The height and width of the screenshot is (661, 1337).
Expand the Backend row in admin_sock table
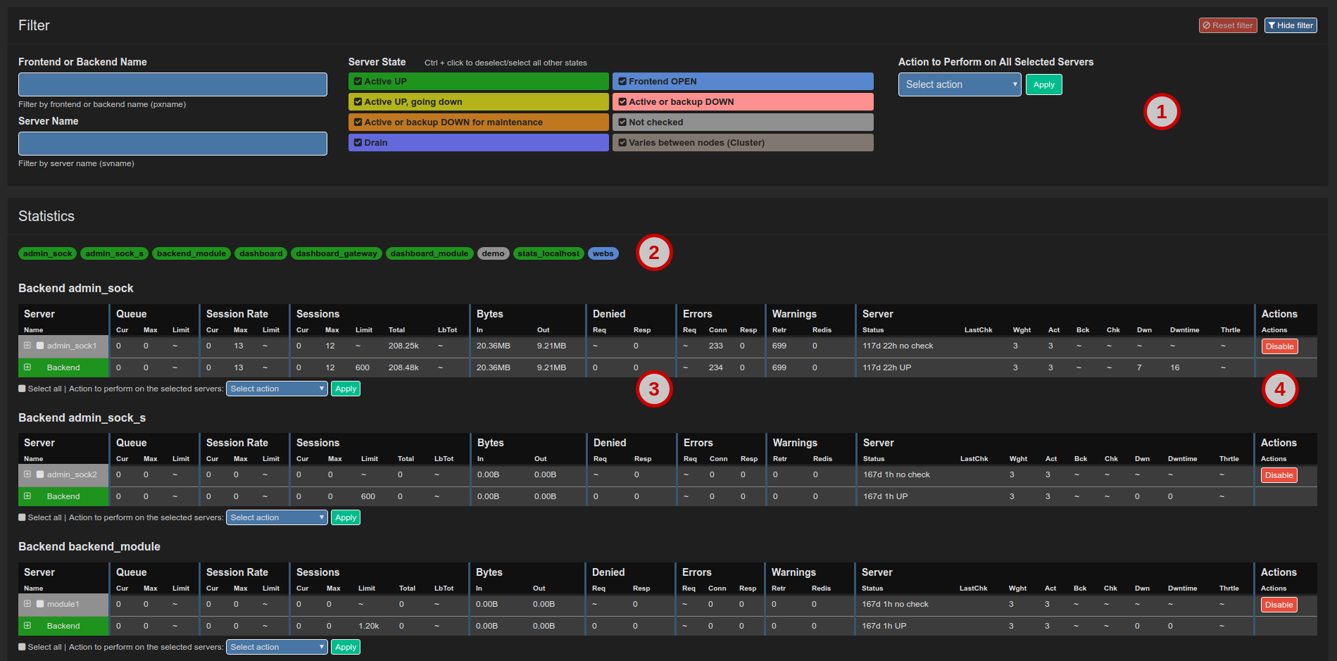(27, 367)
